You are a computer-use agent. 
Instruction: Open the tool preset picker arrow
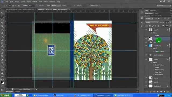[x=6, y=6]
